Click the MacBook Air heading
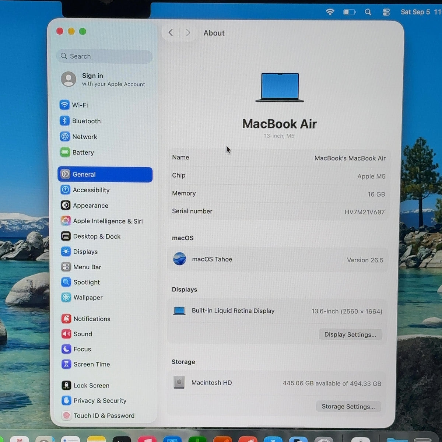Screen dimensions: 442x442 [x=280, y=124]
